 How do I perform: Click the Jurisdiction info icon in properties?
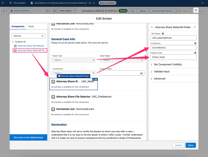pos(195,43)
